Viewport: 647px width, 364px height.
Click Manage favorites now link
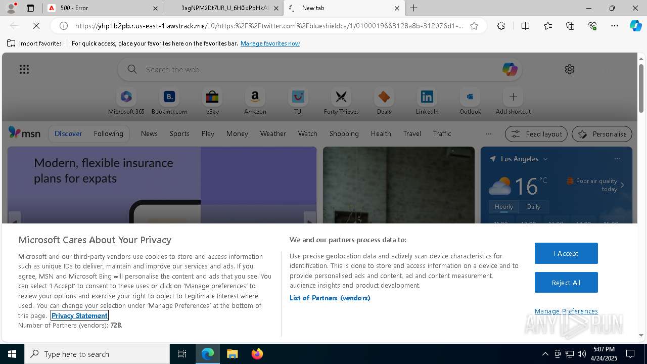[x=270, y=43]
